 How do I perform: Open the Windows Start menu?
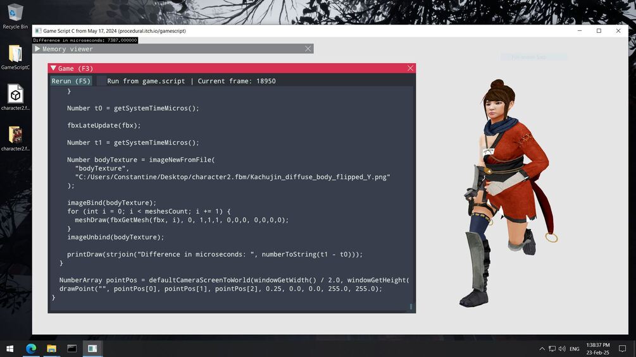(9, 349)
